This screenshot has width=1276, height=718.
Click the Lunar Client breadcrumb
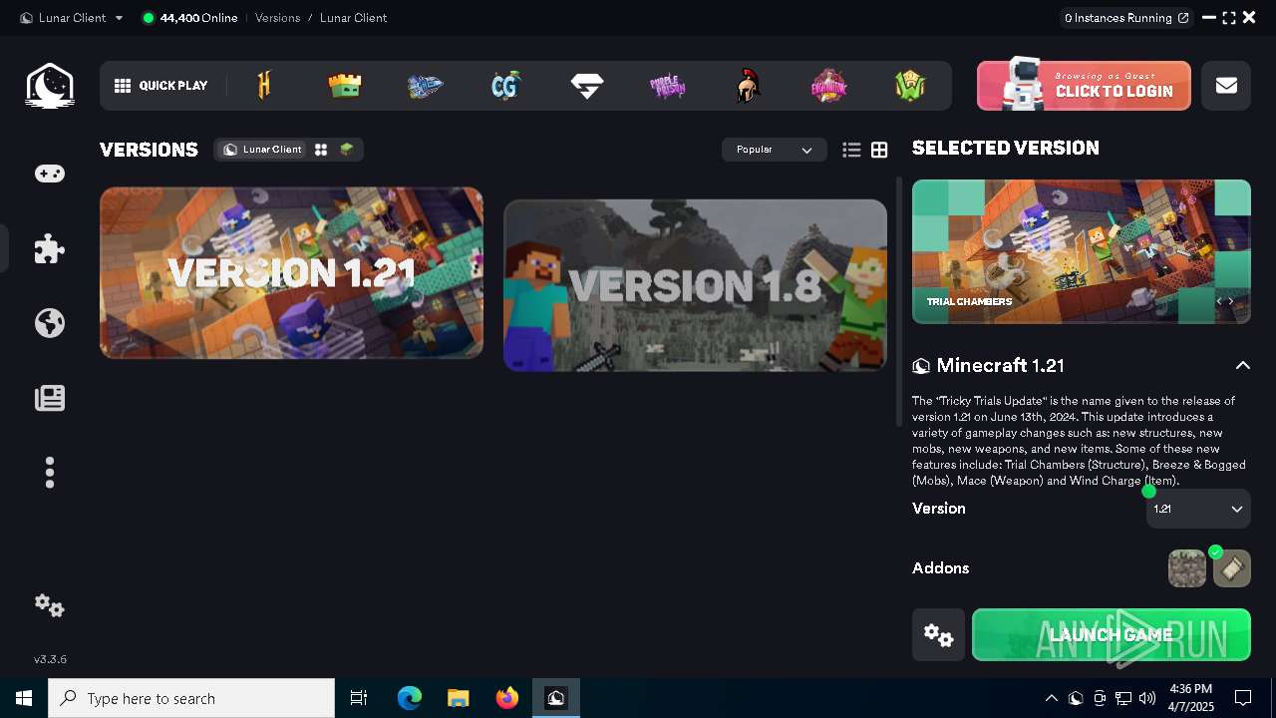click(x=353, y=18)
